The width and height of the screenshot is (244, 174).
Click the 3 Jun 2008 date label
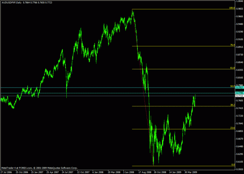coord(129,172)
